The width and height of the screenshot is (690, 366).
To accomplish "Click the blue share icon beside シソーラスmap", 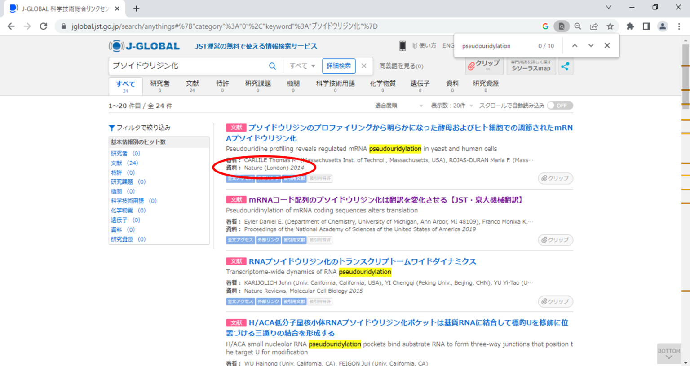I will (x=566, y=66).
